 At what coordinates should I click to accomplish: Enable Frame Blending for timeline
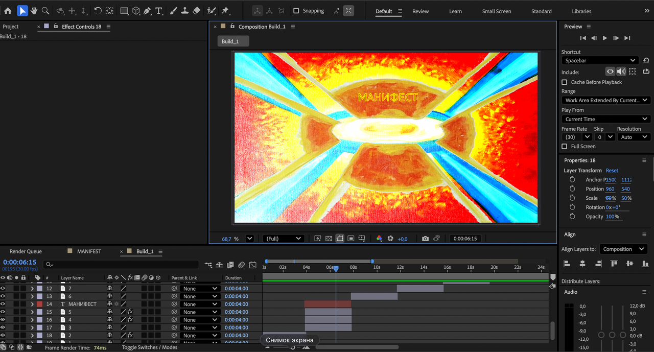(x=230, y=265)
